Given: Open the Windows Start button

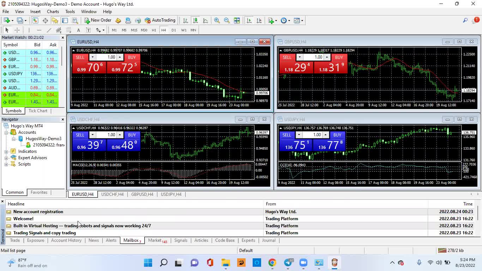Looking at the screenshot, I should coord(148,263).
